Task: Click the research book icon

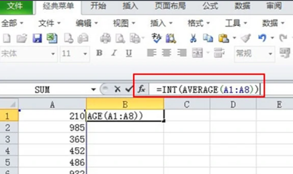Action: tap(170, 38)
